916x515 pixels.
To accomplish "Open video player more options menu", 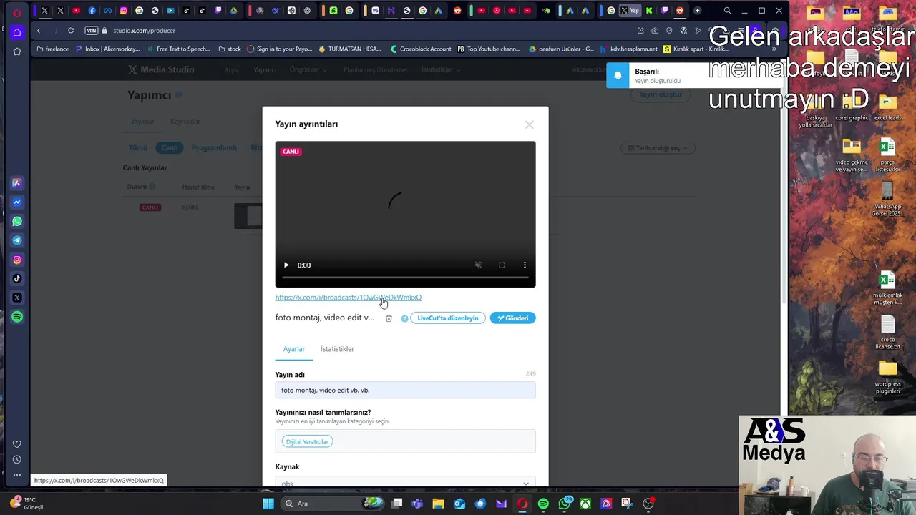I will pyautogui.click(x=525, y=265).
